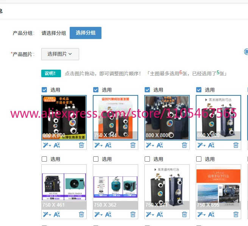Open magic wand menu under blurry 800 X 800 image
The height and width of the screenshot is (226, 248).
pyautogui.click(x=150, y=145)
